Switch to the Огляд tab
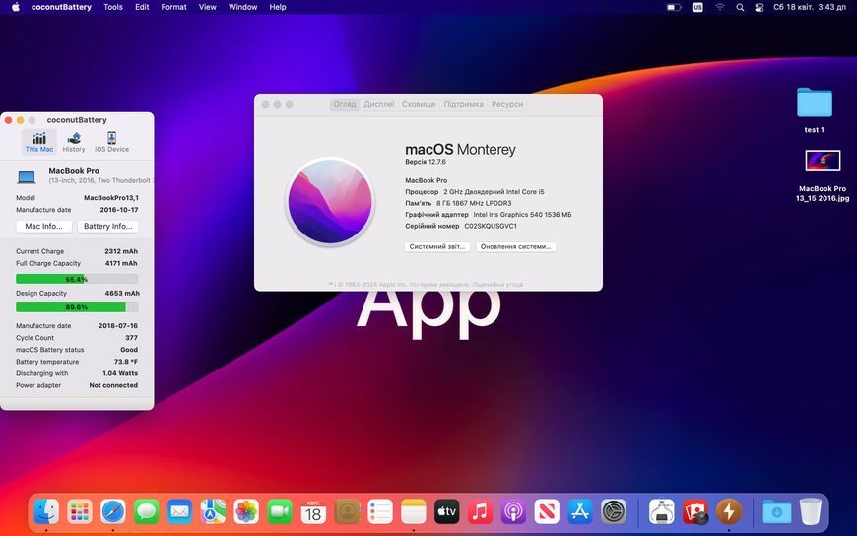 (345, 104)
